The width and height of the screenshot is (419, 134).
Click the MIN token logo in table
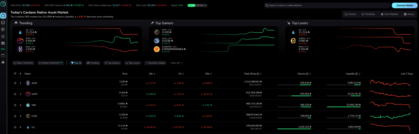(28, 105)
